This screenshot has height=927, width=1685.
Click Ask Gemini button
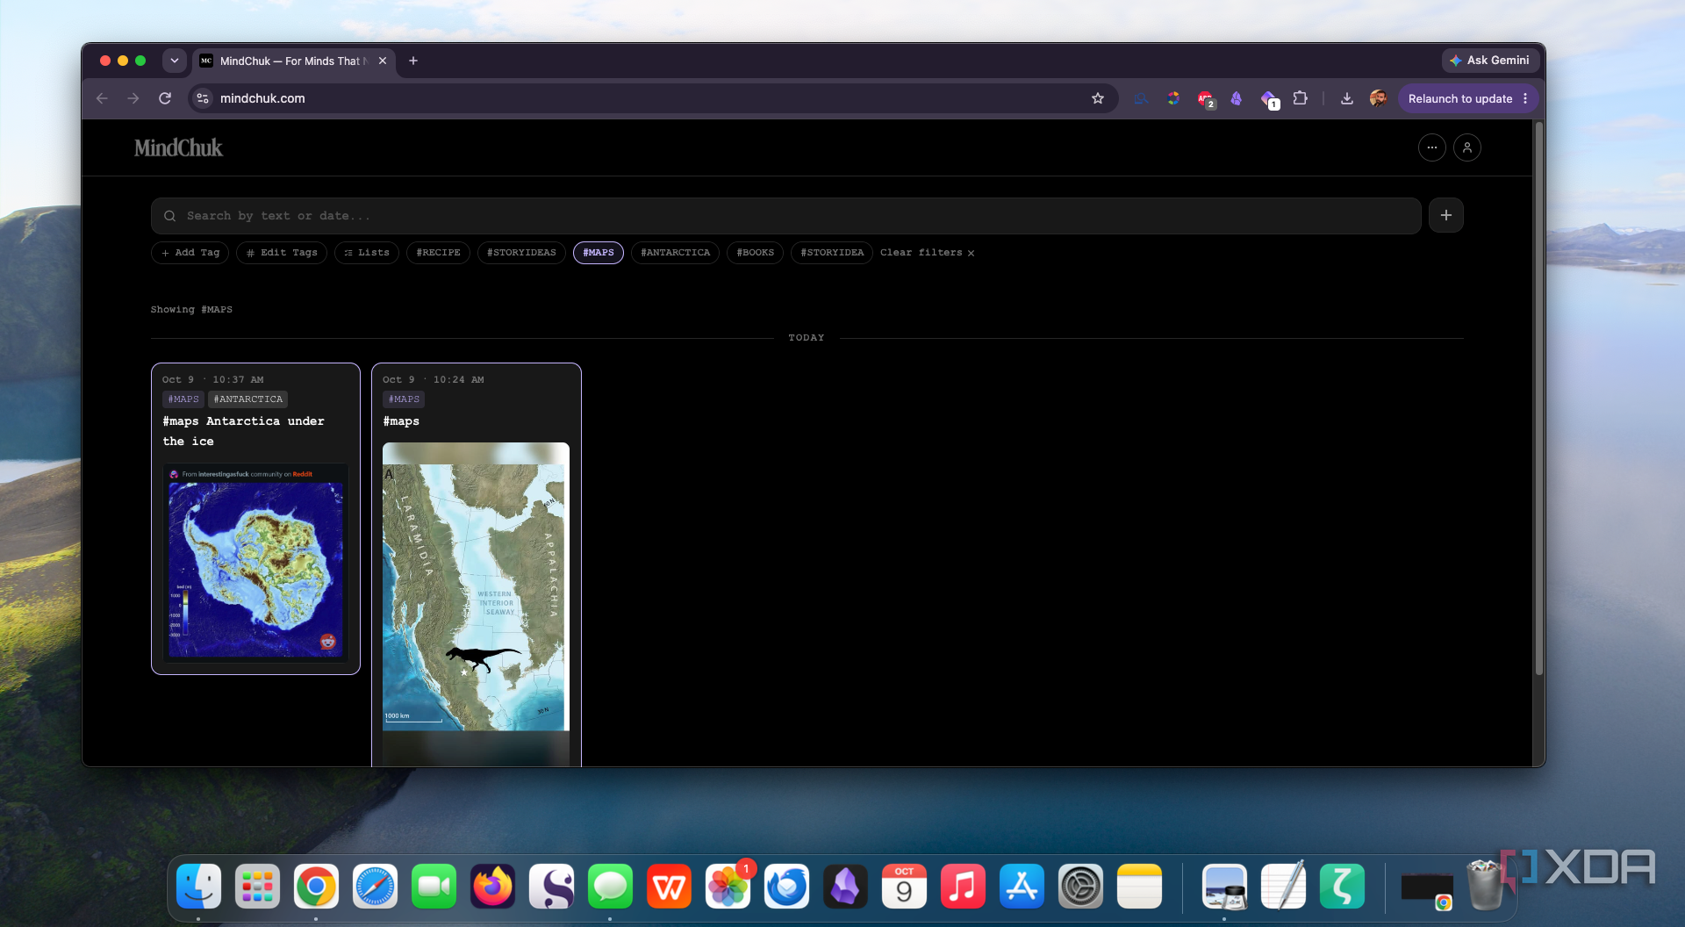[x=1489, y=61]
